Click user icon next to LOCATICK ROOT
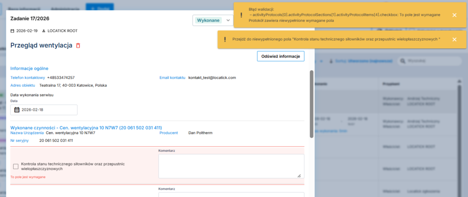The image size is (468, 197). (x=43, y=31)
